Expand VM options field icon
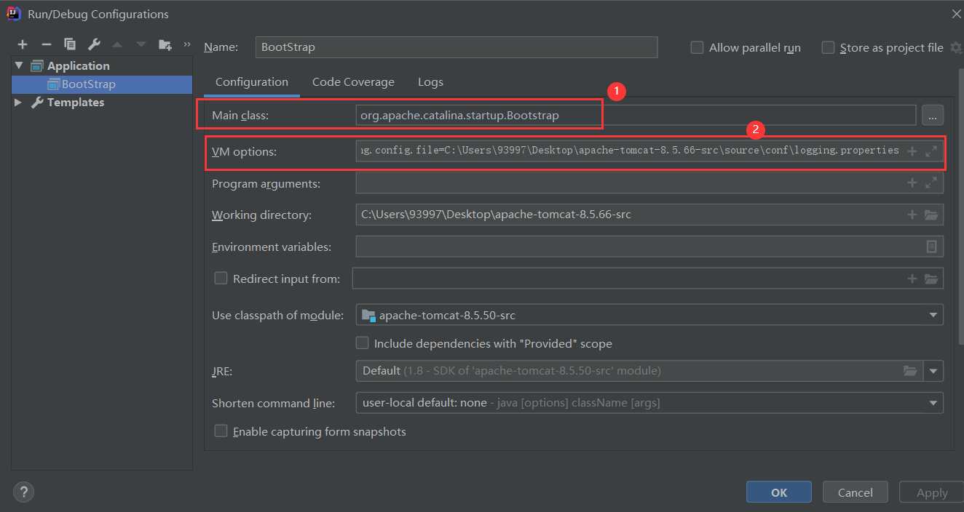964x512 pixels. (x=931, y=151)
